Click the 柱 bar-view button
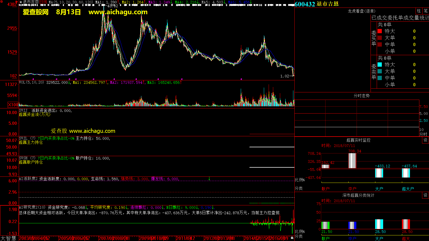 (x=419, y=11)
